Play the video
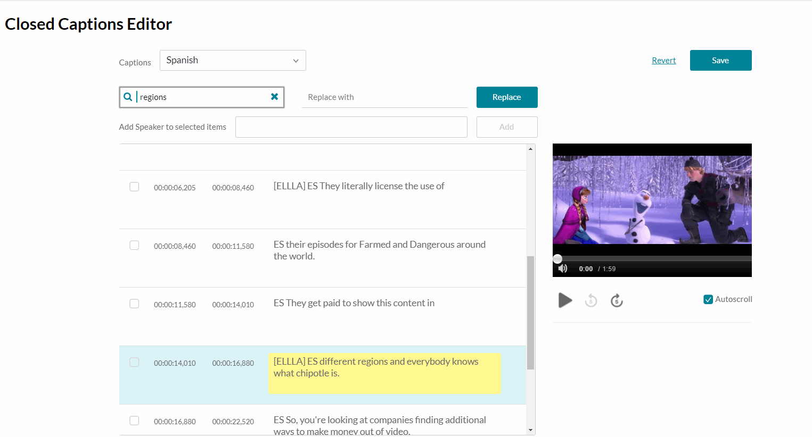The height and width of the screenshot is (437, 812). click(565, 300)
